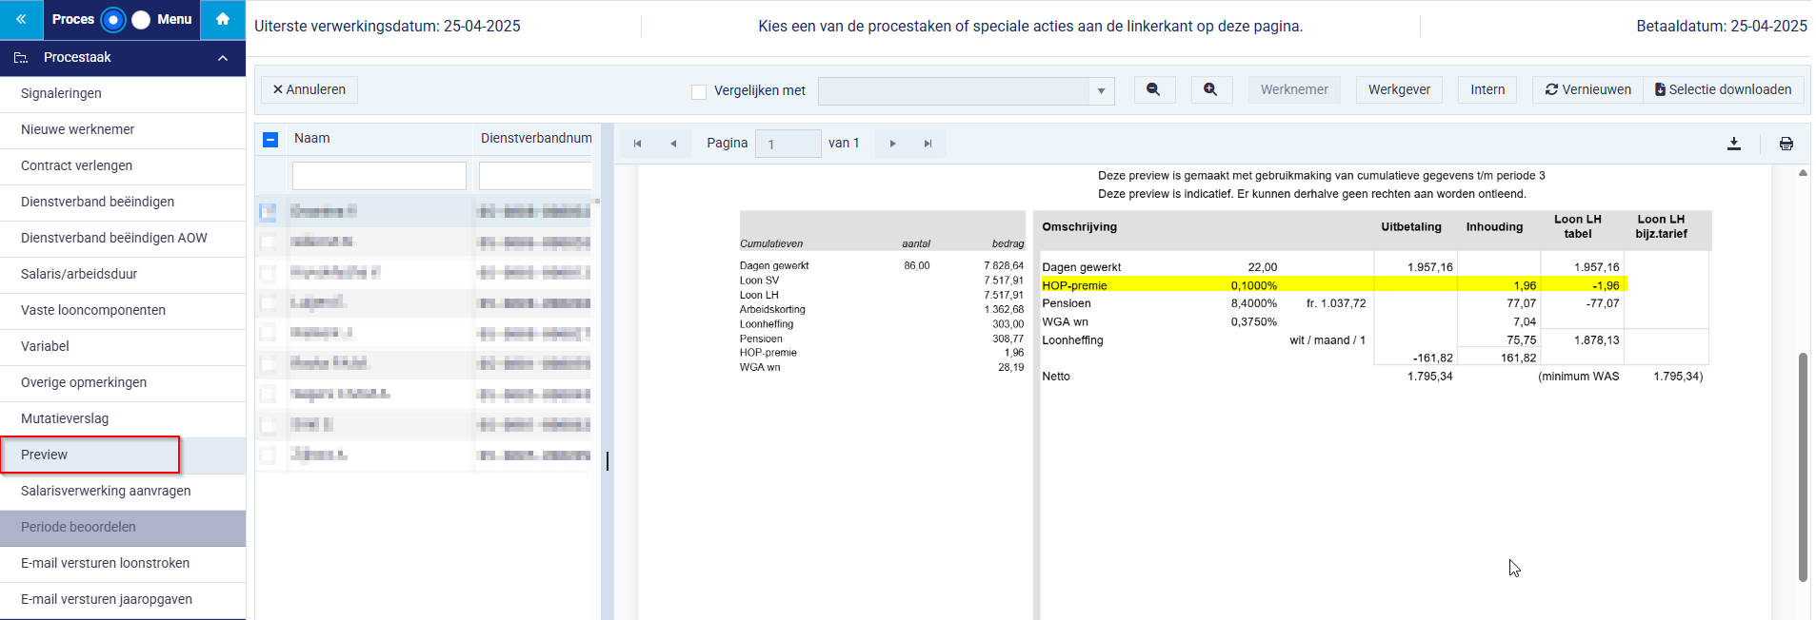Collapse sidebar with double-chevron icon
The width and height of the screenshot is (1816, 620).
(x=21, y=19)
